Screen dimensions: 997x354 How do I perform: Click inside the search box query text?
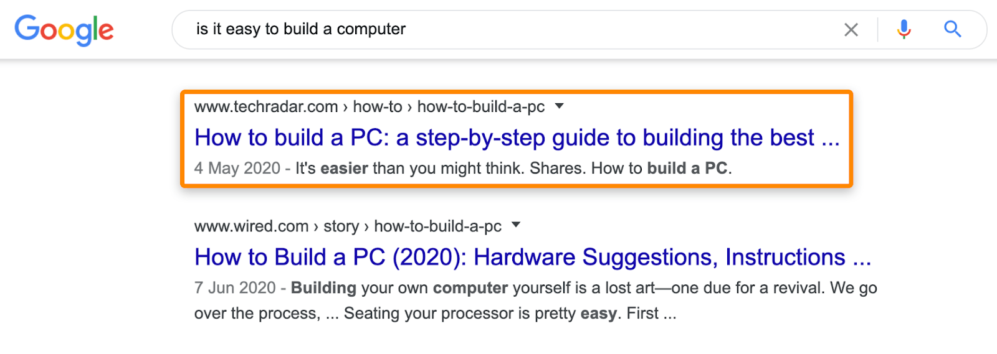point(301,29)
